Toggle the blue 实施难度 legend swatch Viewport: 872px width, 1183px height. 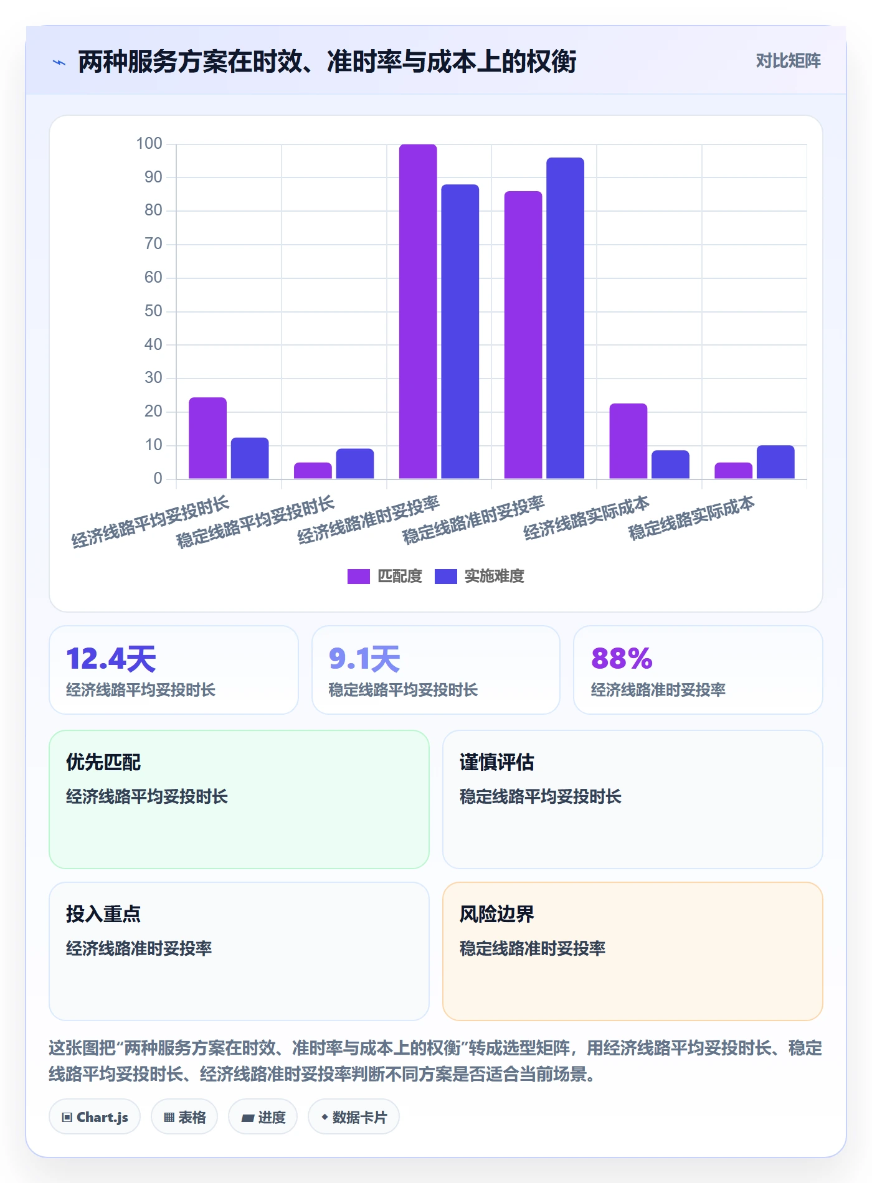point(445,577)
